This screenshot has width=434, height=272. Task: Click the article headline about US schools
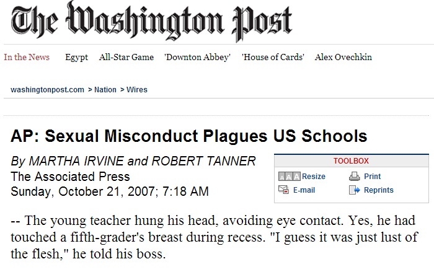click(189, 136)
